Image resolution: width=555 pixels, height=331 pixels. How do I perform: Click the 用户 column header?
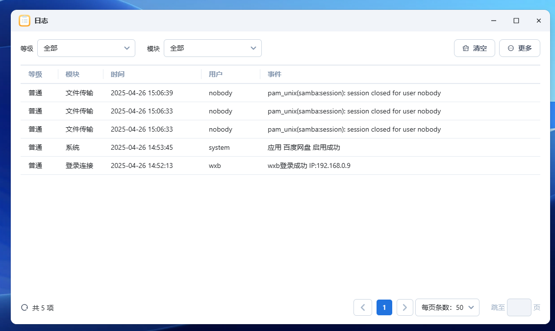pyautogui.click(x=216, y=75)
